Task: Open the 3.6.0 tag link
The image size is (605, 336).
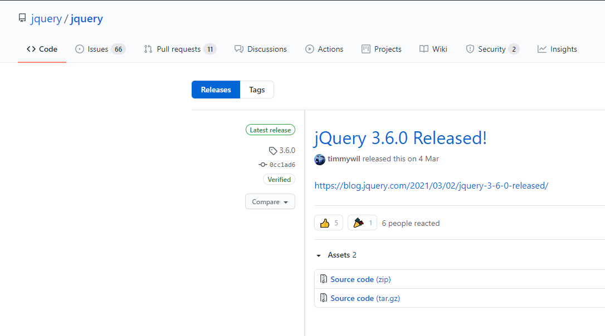Action: 287,150
